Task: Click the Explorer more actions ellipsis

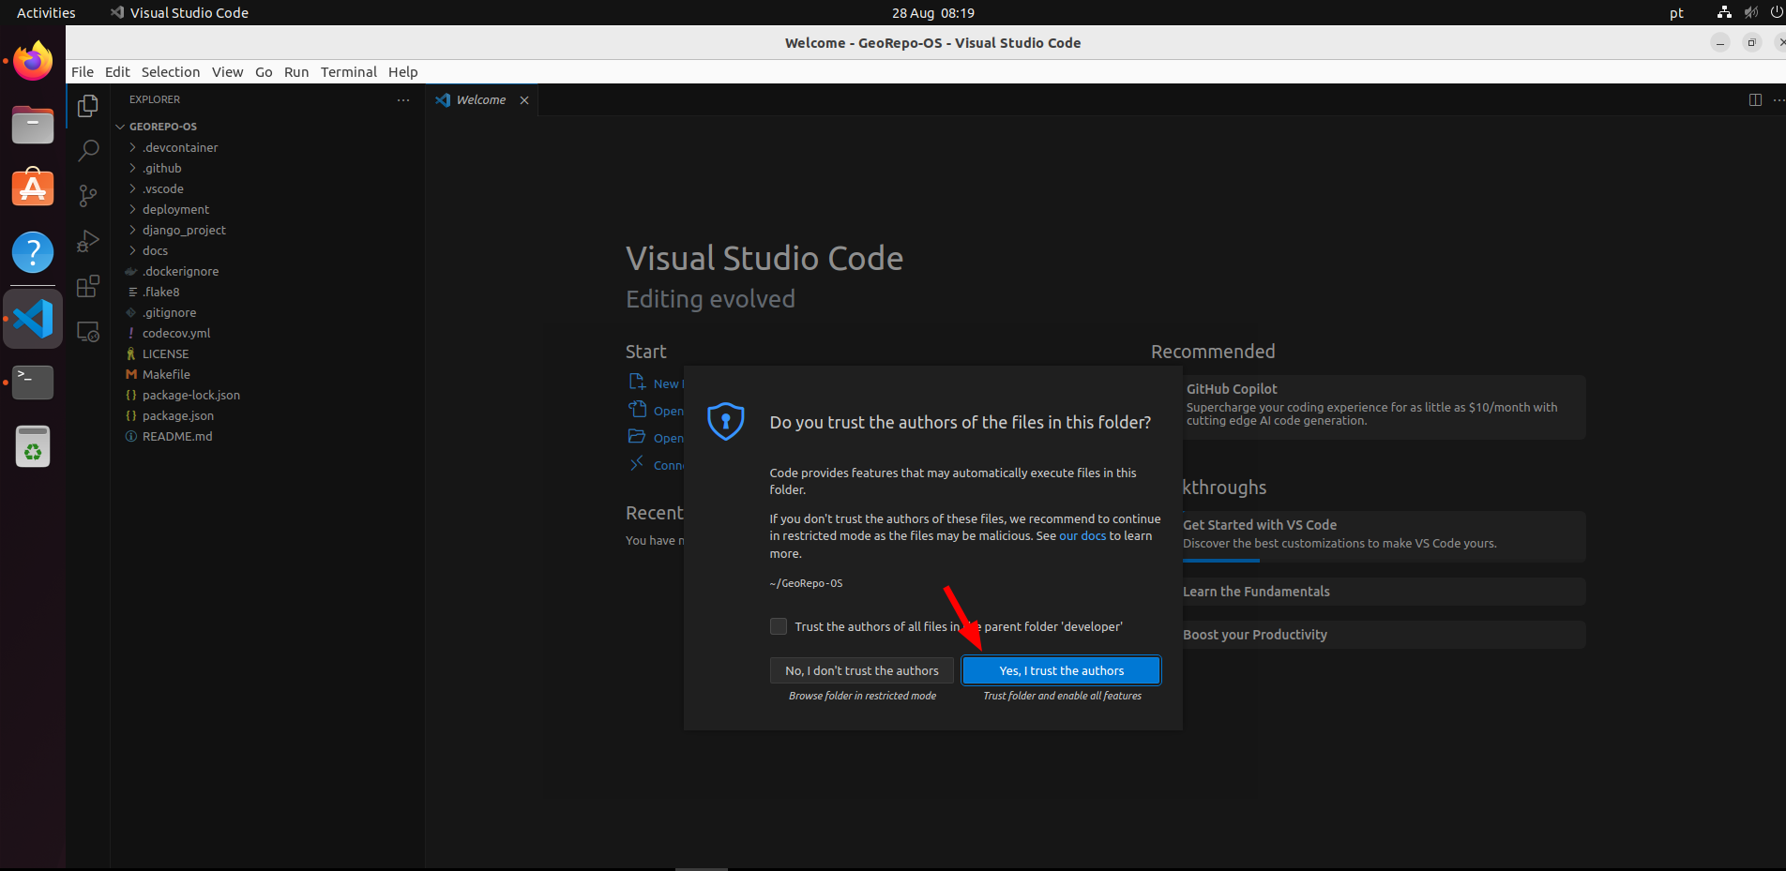Action: [403, 99]
